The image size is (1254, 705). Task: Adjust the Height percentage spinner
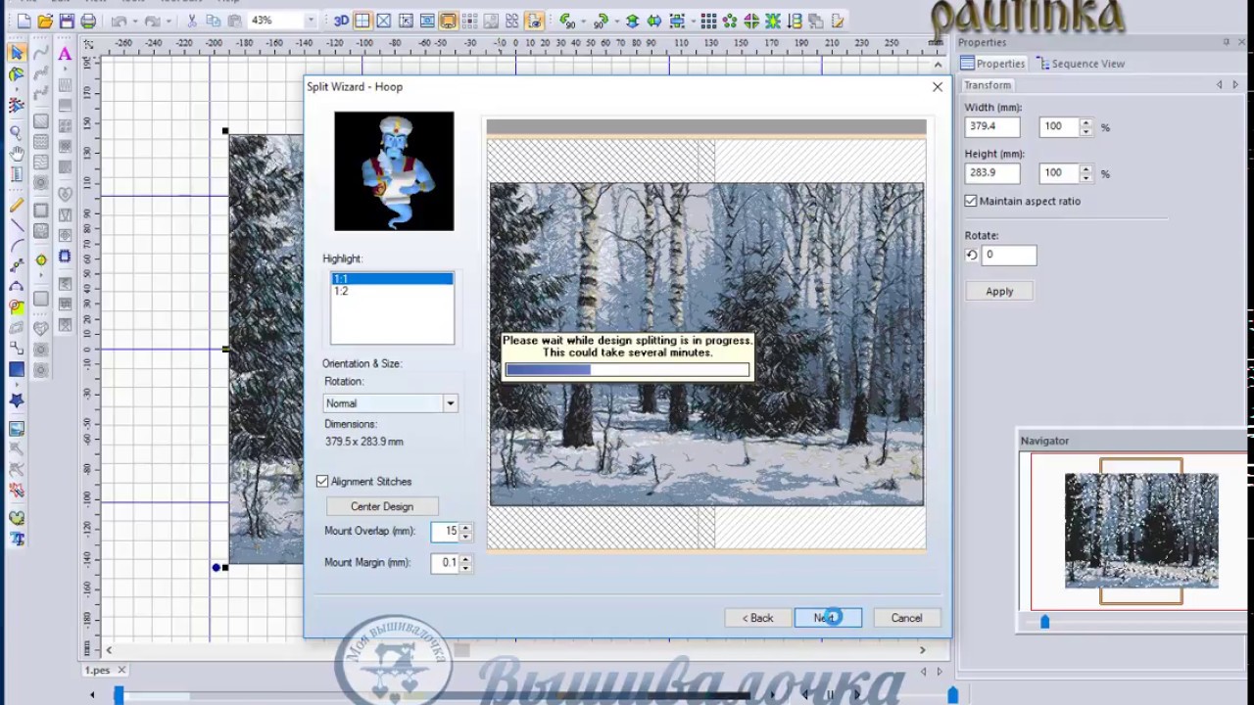click(1085, 173)
